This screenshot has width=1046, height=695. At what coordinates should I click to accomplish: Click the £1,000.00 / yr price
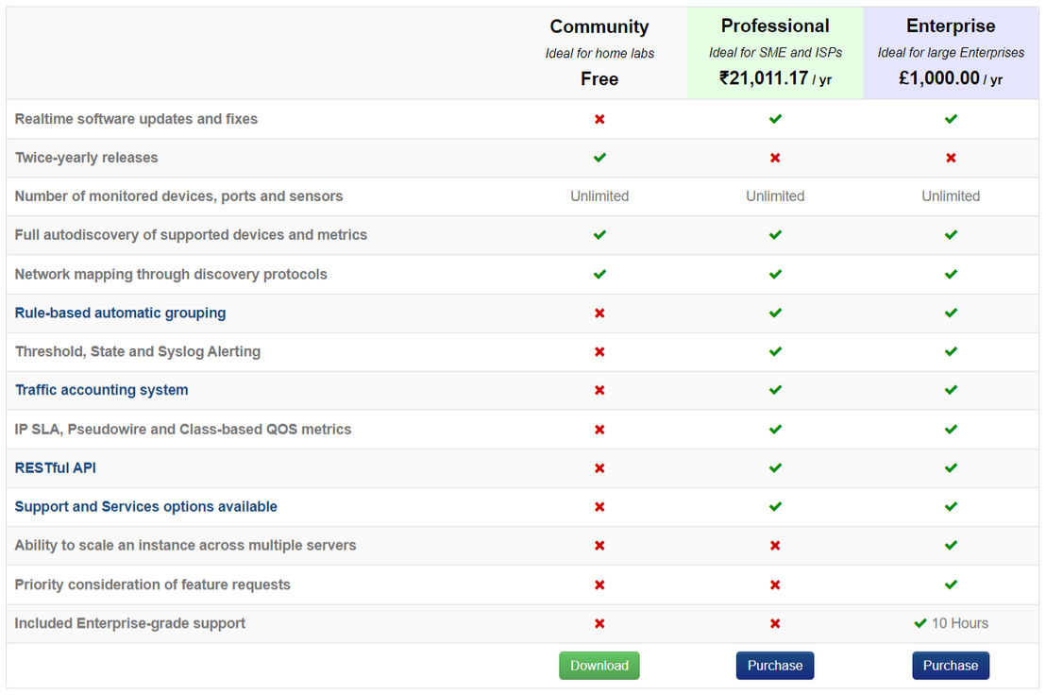[x=951, y=78]
